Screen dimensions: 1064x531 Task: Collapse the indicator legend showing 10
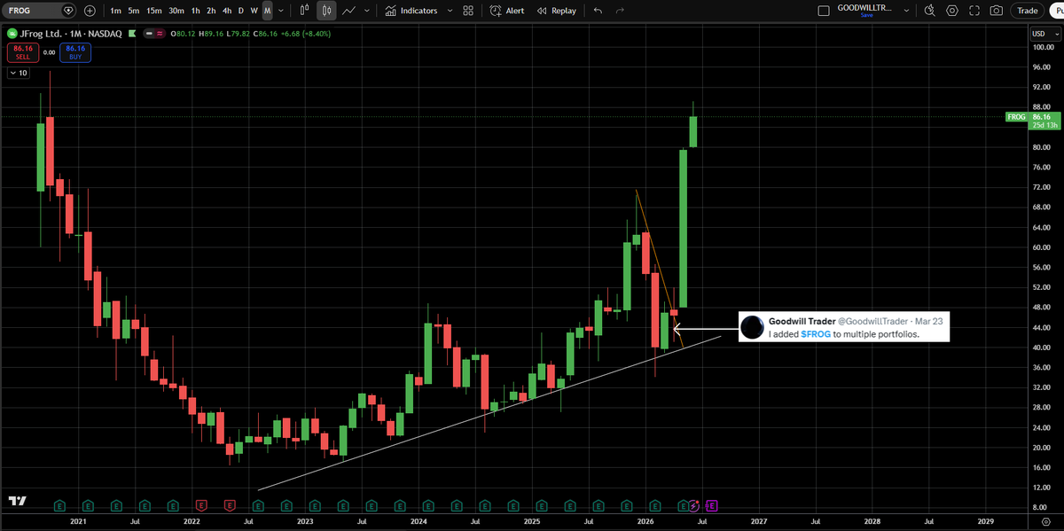coord(18,73)
